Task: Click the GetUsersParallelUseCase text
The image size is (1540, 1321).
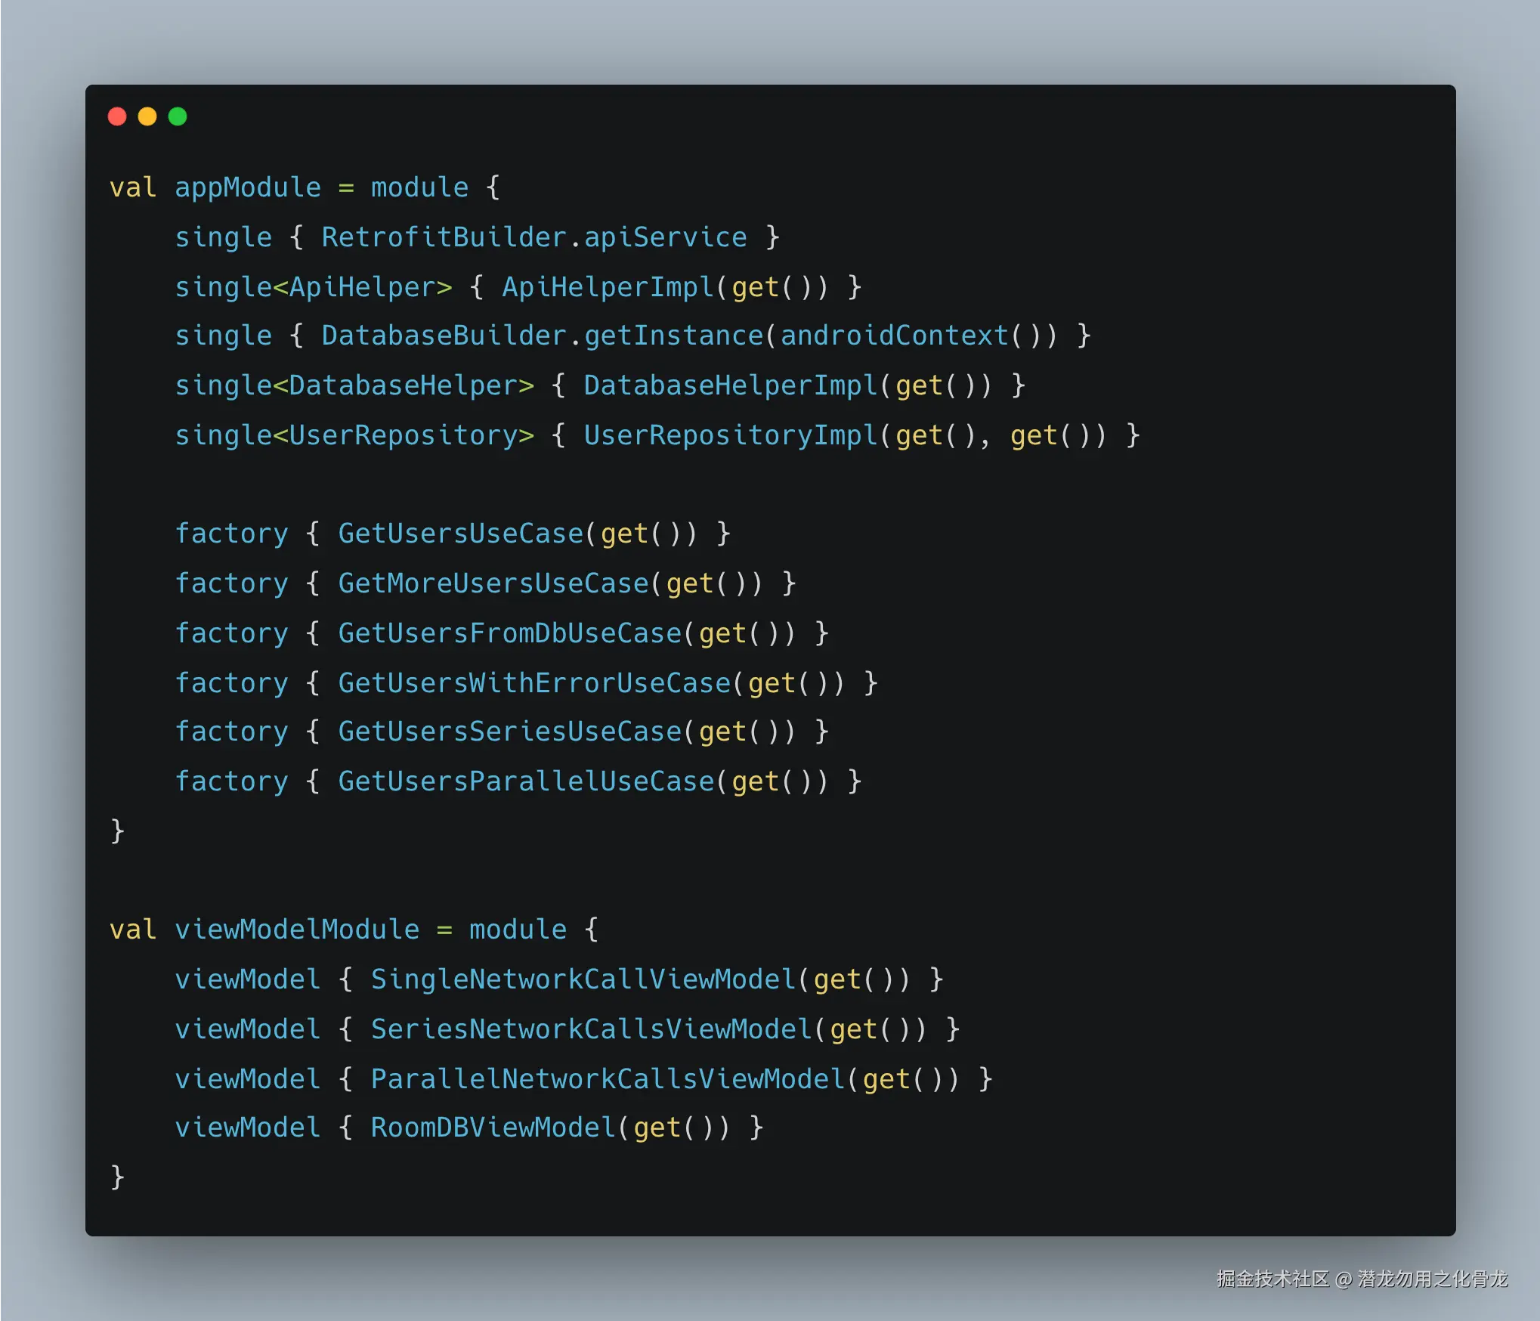Action: [526, 781]
